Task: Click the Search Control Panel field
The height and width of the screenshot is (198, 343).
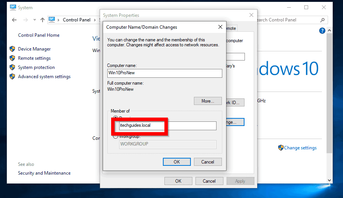Action: 288,20
